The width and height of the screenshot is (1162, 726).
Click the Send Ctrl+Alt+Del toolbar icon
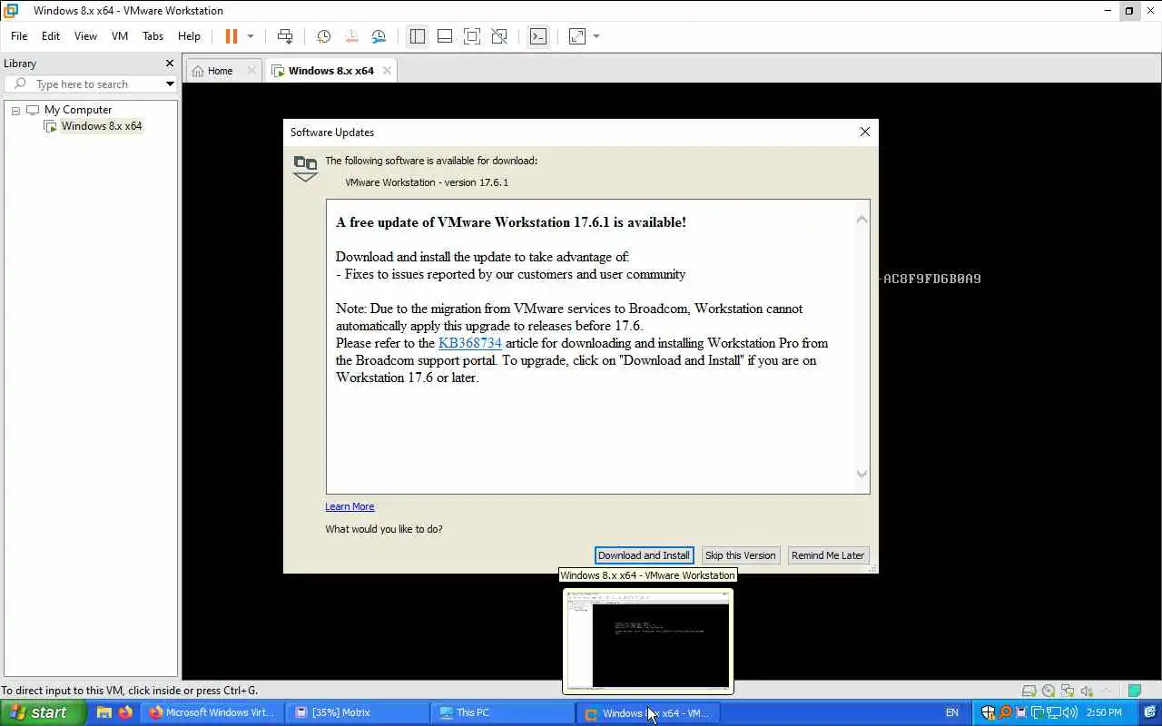click(285, 36)
